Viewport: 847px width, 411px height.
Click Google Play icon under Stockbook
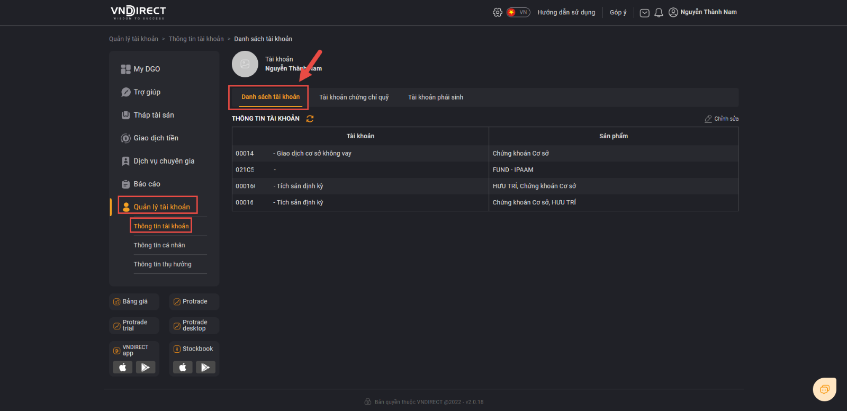coord(205,368)
